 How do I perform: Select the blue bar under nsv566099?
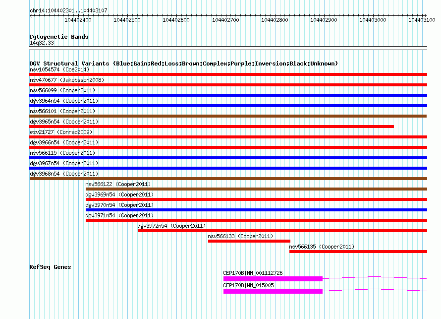[228, 95]
